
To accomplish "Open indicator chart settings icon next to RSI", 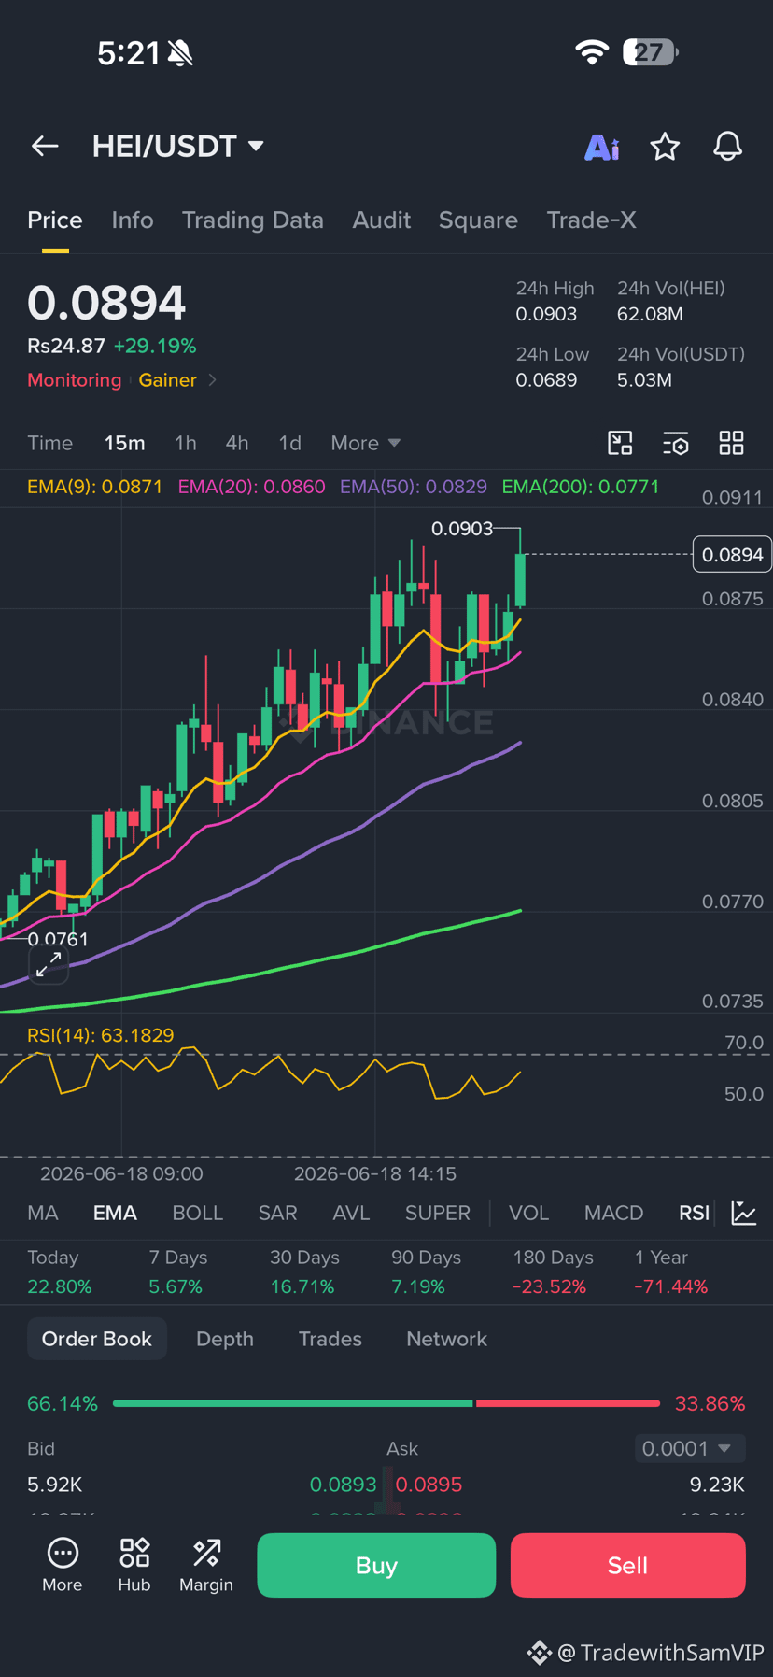I will (744, 1213).
